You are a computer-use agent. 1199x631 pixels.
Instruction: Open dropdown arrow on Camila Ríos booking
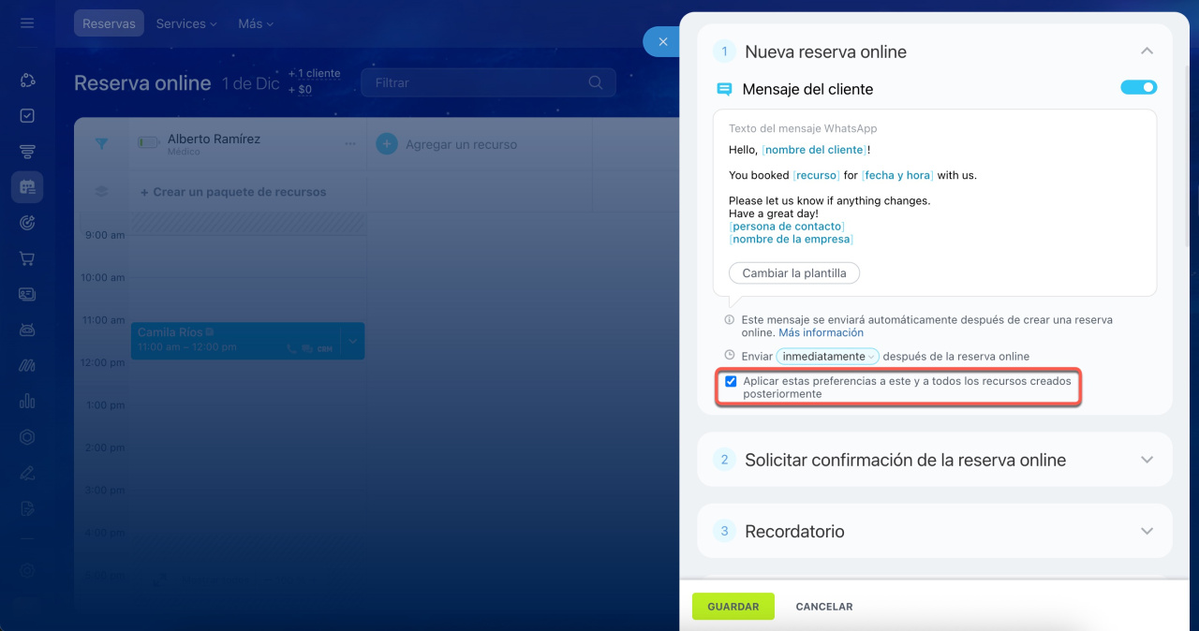(x=352, y=342)
